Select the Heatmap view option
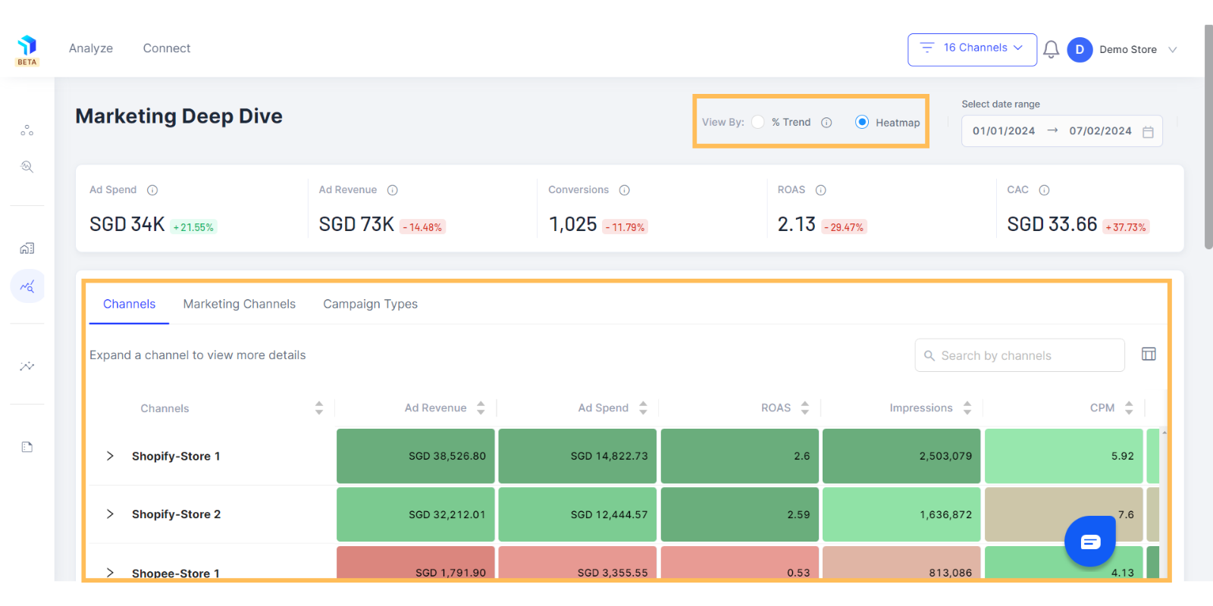 (x=862, y=122)
